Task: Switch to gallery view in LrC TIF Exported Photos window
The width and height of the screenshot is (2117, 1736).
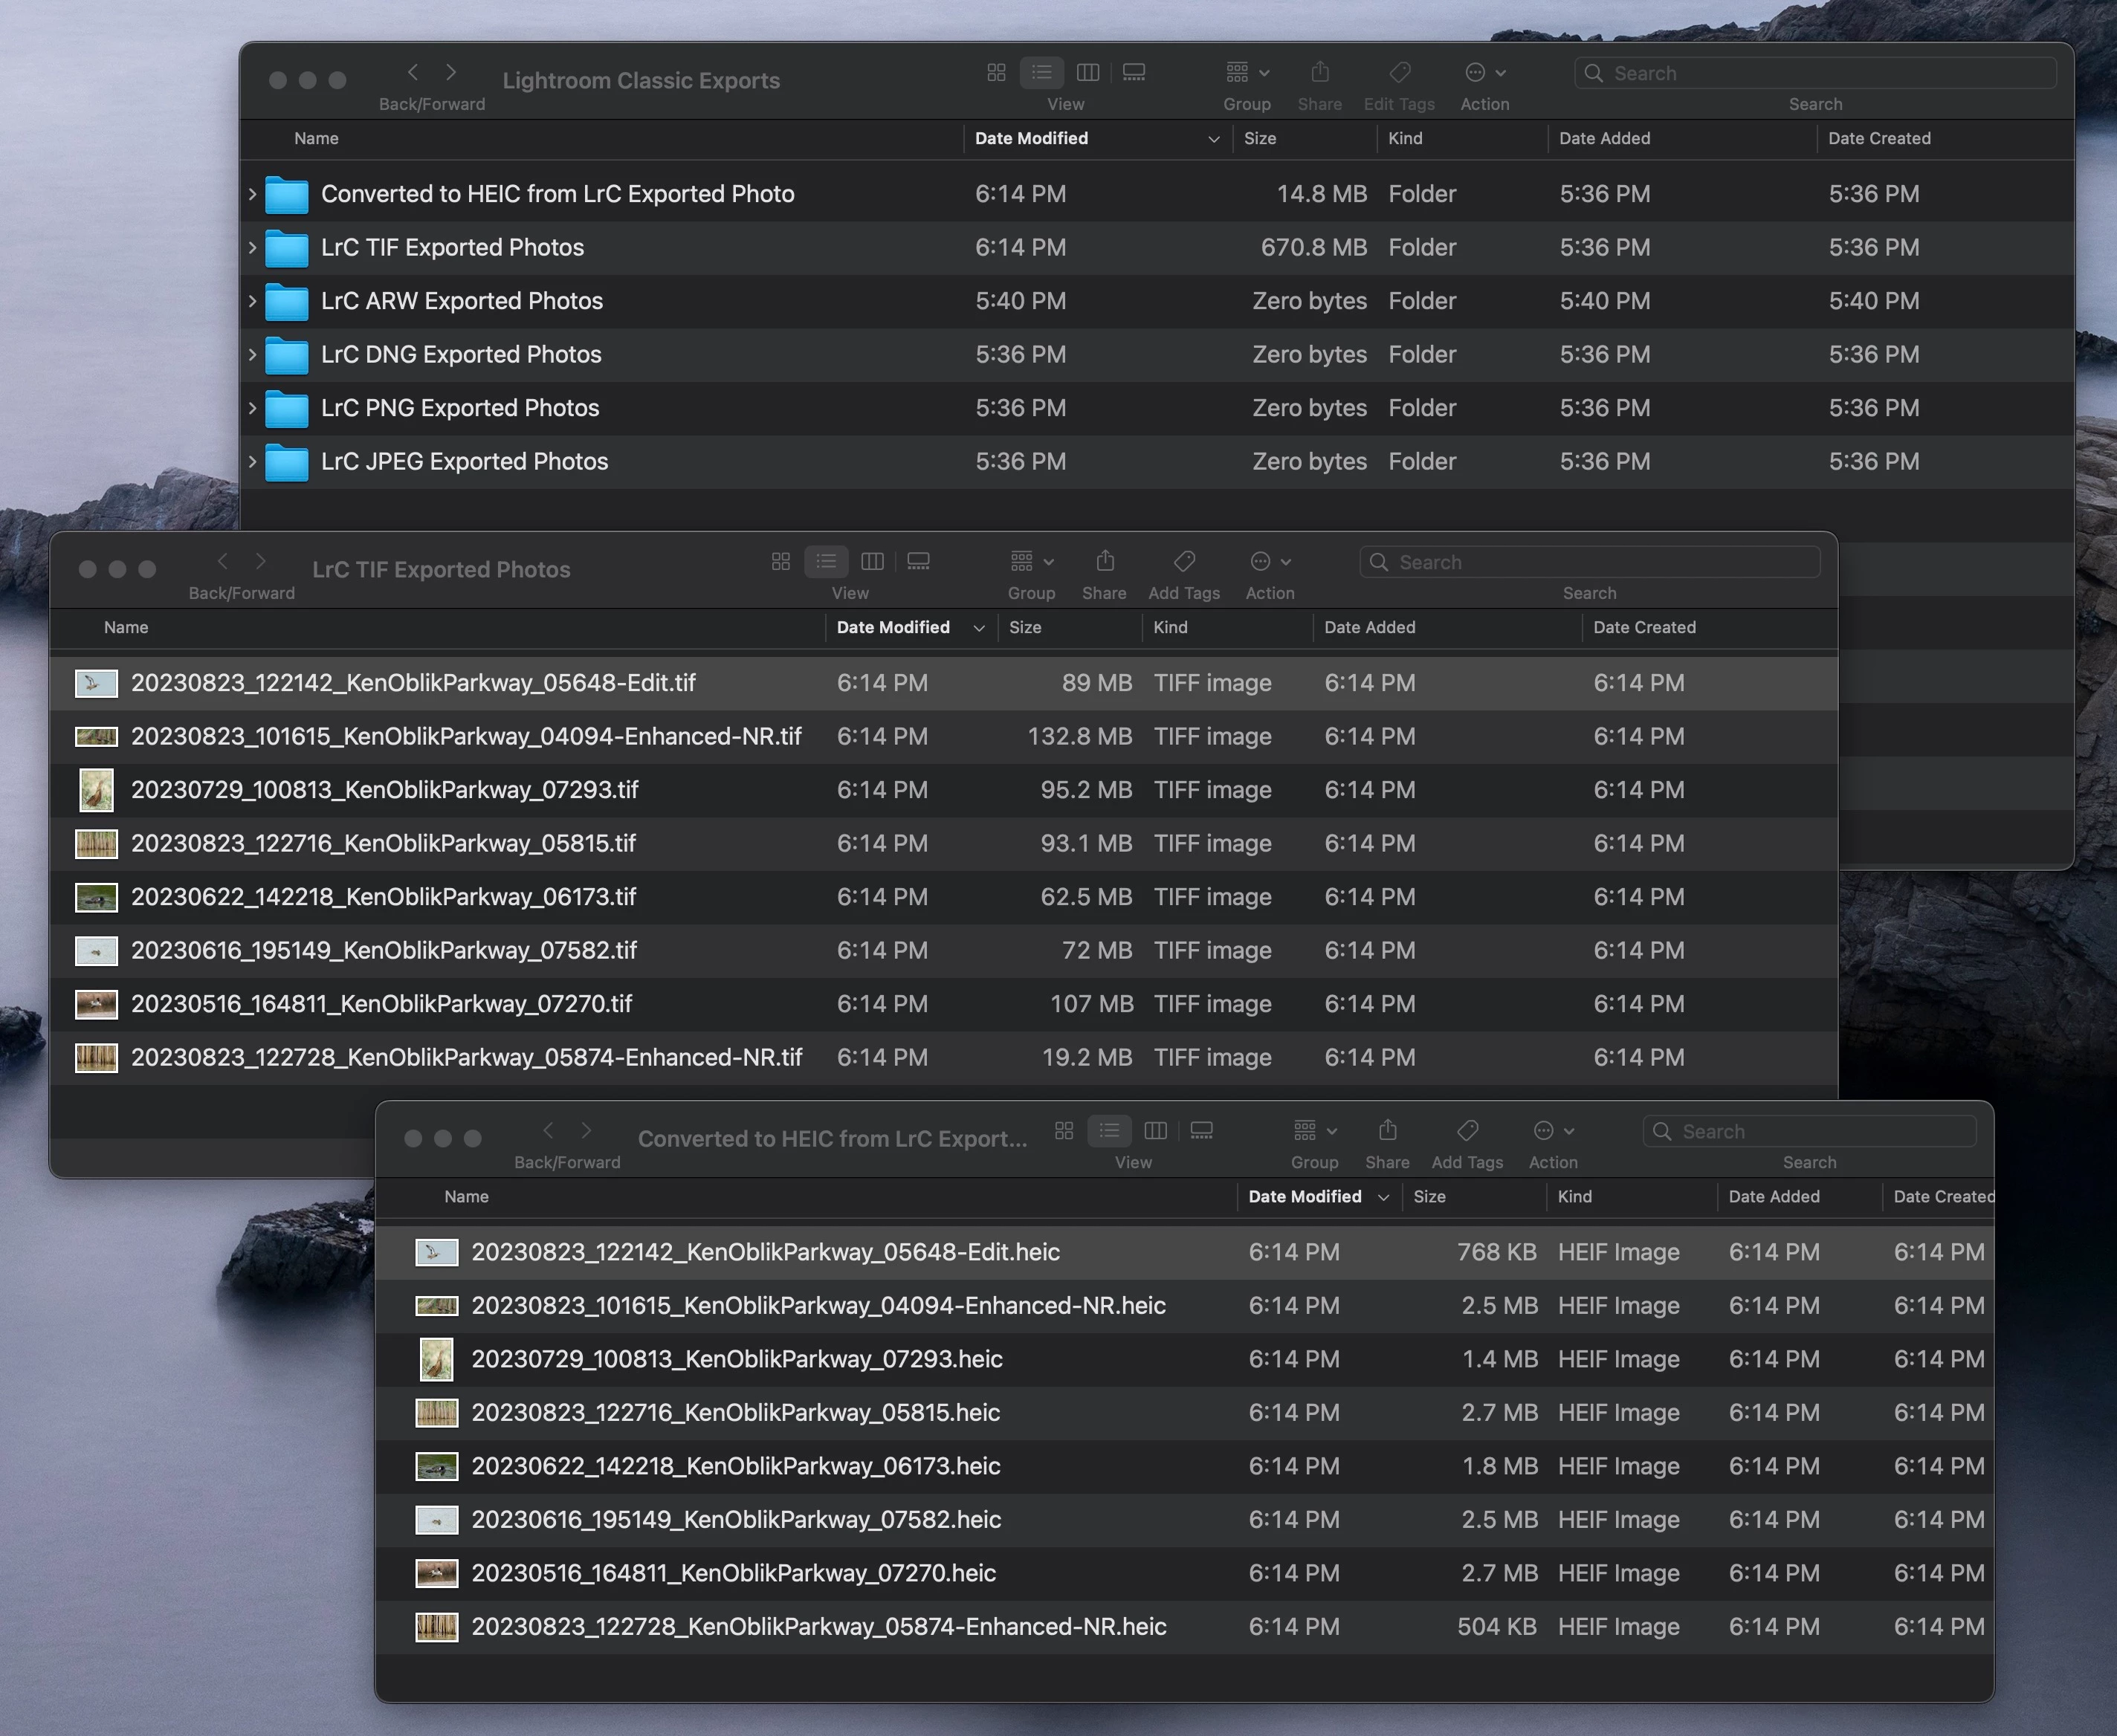Action: click(918, 561)
